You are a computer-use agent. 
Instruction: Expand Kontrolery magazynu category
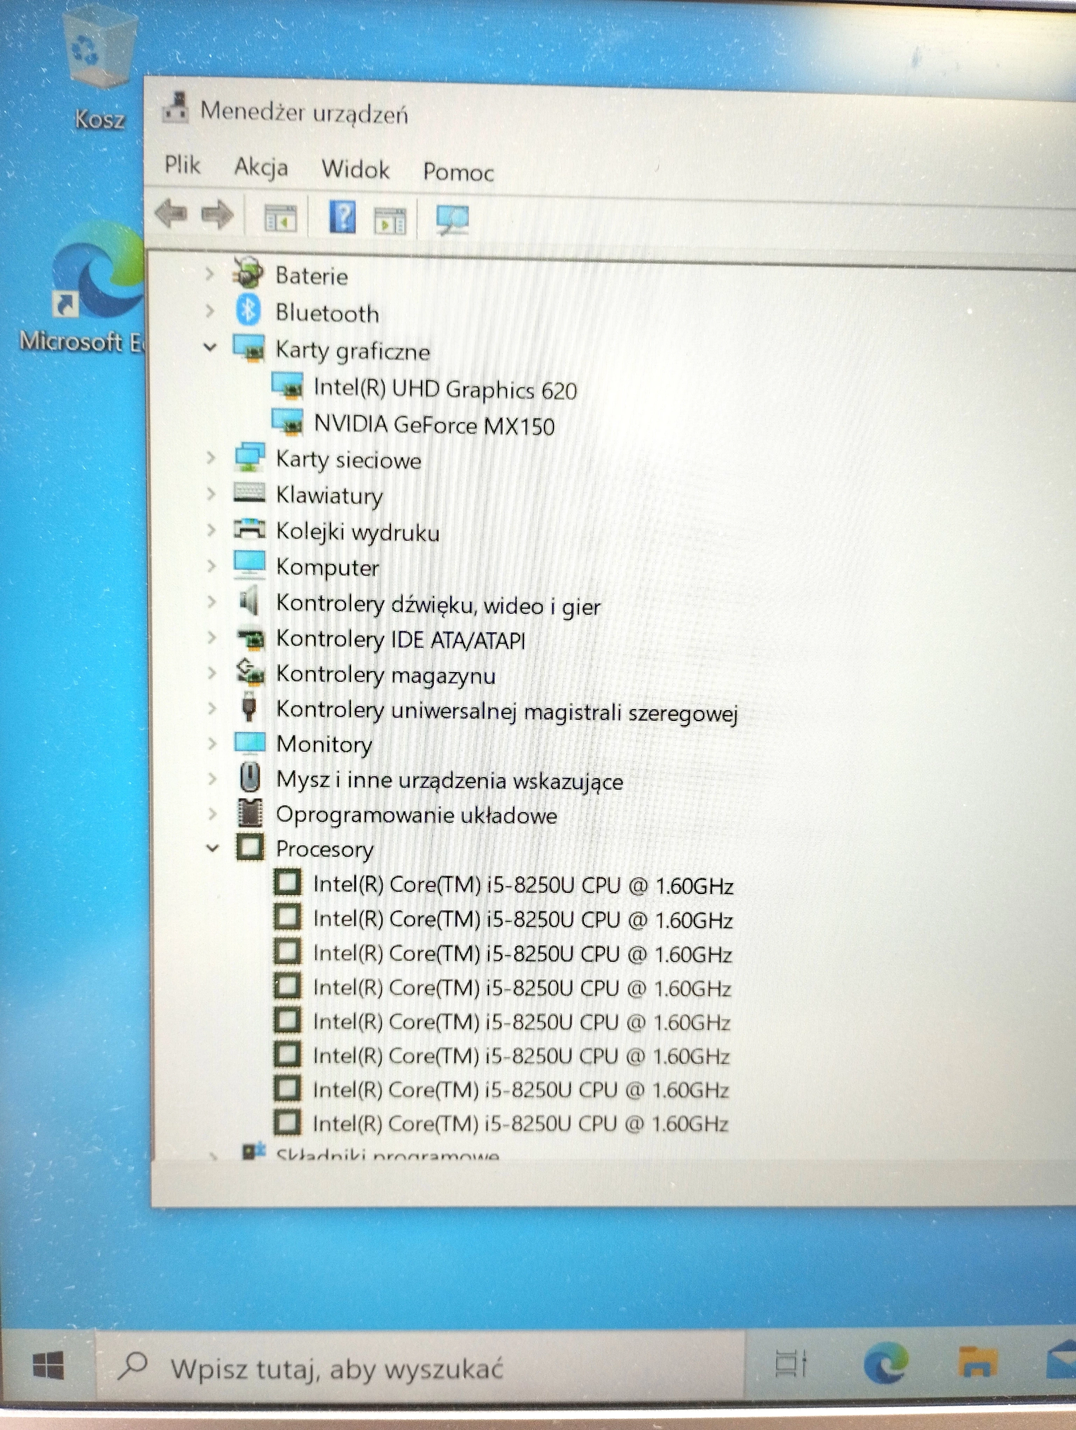(x=211, y=673)
